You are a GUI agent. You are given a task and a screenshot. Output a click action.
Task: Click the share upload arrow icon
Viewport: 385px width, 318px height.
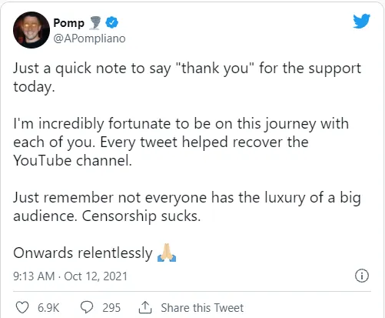pos(145,307)
